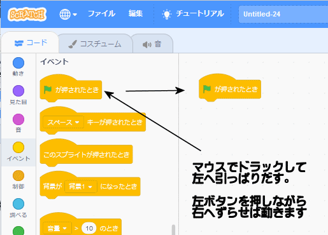Click the このスプライトが押されたとき block

(x=86, y=154)
